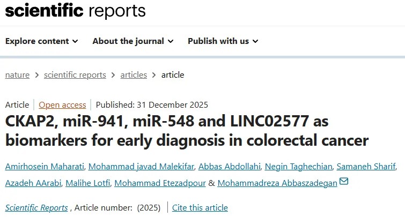The width and height of the screenshot is (405, 217).
Task: Open the About the journal dropdown
Action: point(132,41)
